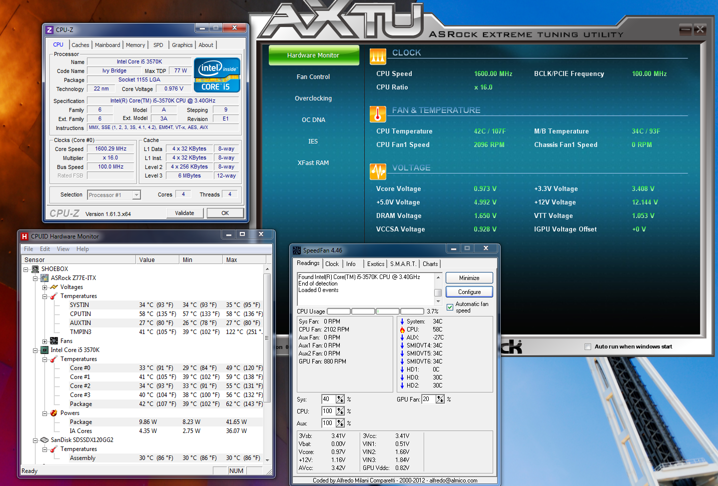Viewport: 718px width, 486px height.
Task: Click the Value column header
Action: coord(157,259)
